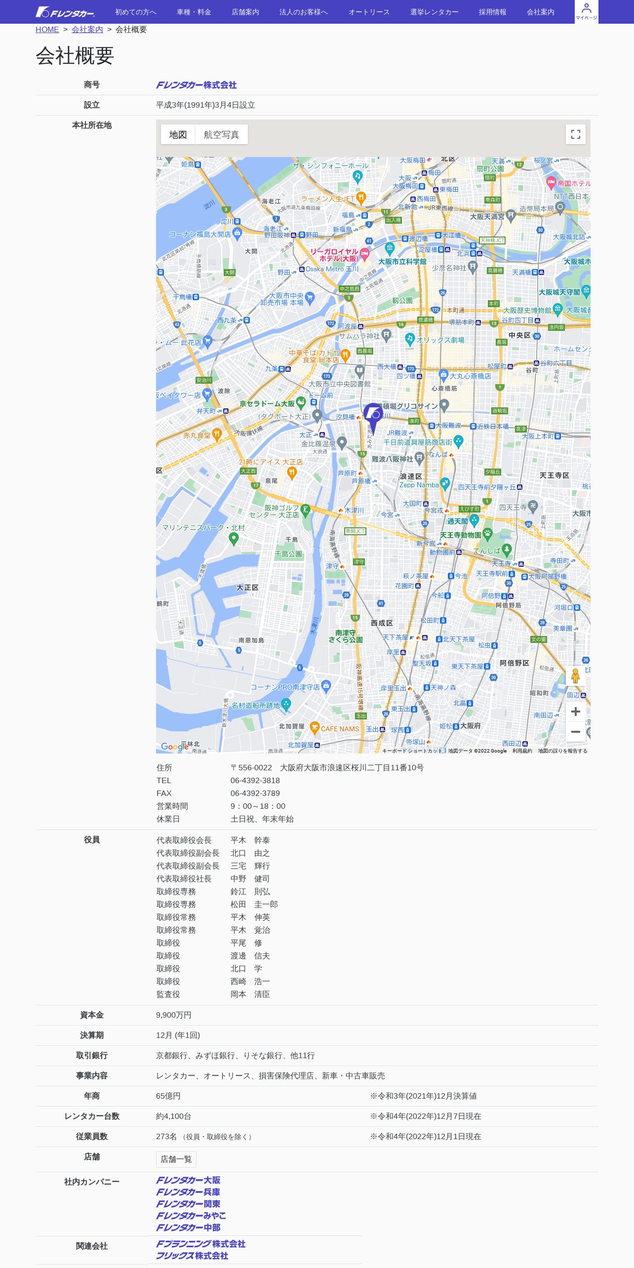Select the 天王寺動物園 map pin
This screenshot has width=634, height=1268.
coord(487,534)
